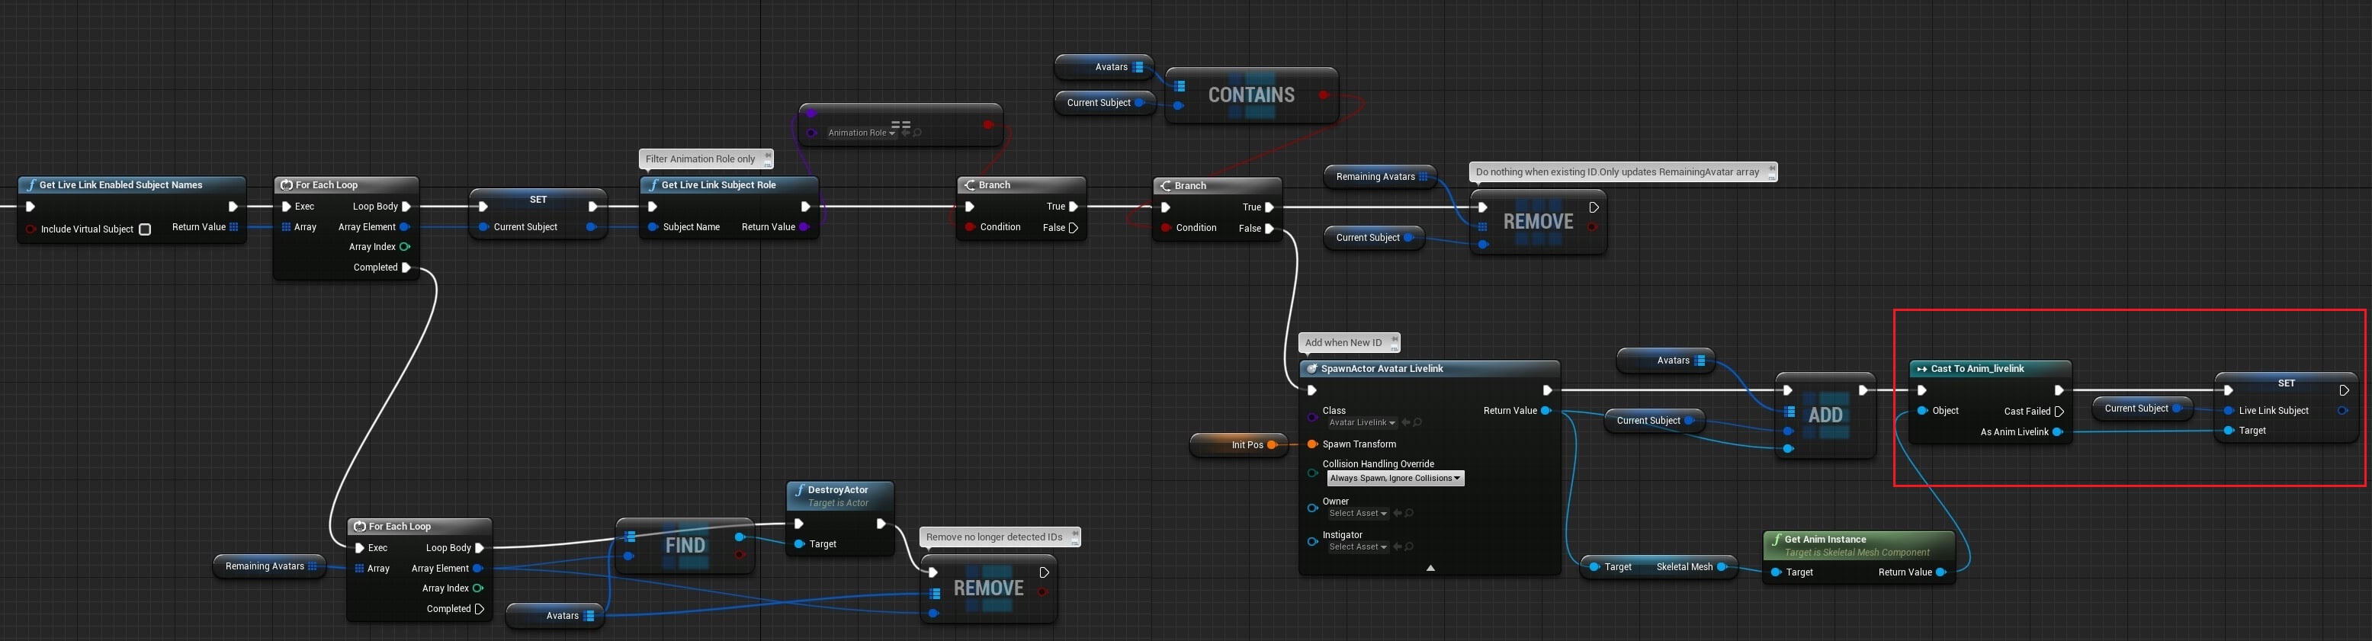Select the FIND array node
The image size is (2372, 641).
pos(685,545)
